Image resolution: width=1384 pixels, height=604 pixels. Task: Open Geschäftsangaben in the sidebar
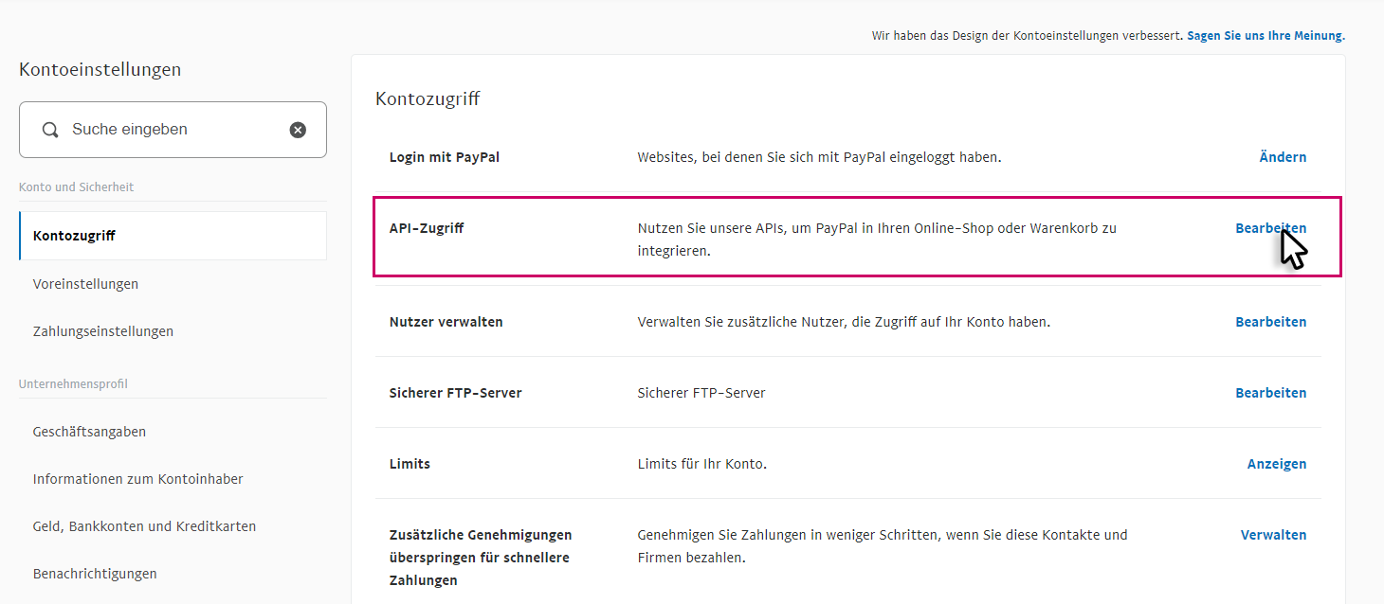89,432
